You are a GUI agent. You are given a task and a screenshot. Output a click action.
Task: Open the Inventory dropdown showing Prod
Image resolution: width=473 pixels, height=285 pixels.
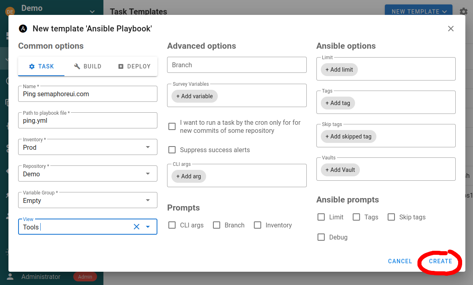148,147
